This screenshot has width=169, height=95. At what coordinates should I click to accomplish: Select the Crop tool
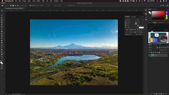click(x=2, y=20)
